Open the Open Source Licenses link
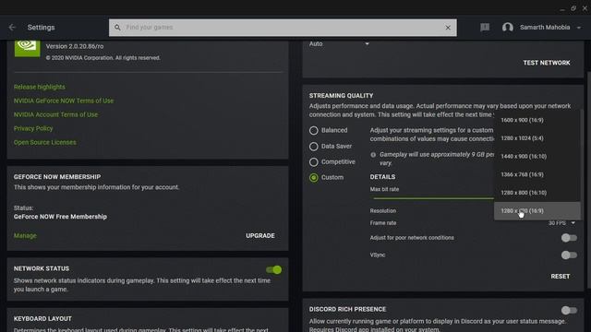Screen dimensions: 591x332 coord(45,142)
